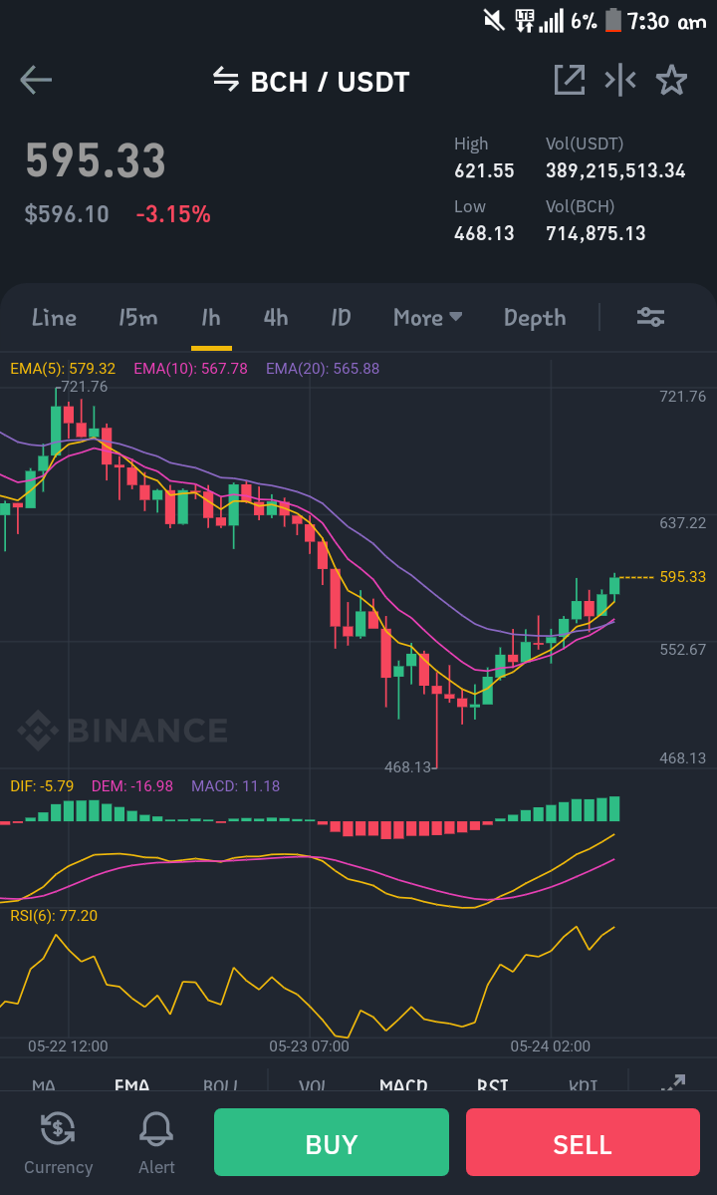Viewport: 717px width, 1195px height.
Task: Select the 15m interval tab
Action: pyautogui.click(x=137, y=317)
